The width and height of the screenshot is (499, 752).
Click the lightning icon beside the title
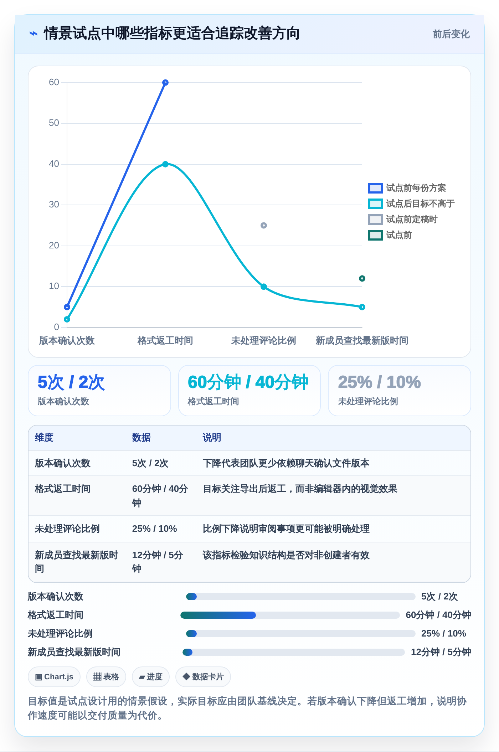[34, 34]
